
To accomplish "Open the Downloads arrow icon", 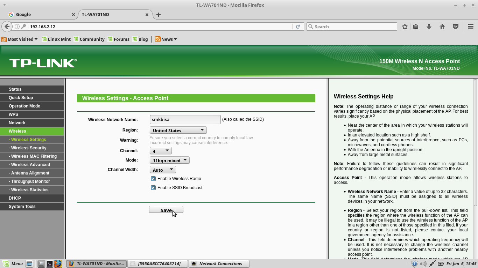I will pos(429,26).
